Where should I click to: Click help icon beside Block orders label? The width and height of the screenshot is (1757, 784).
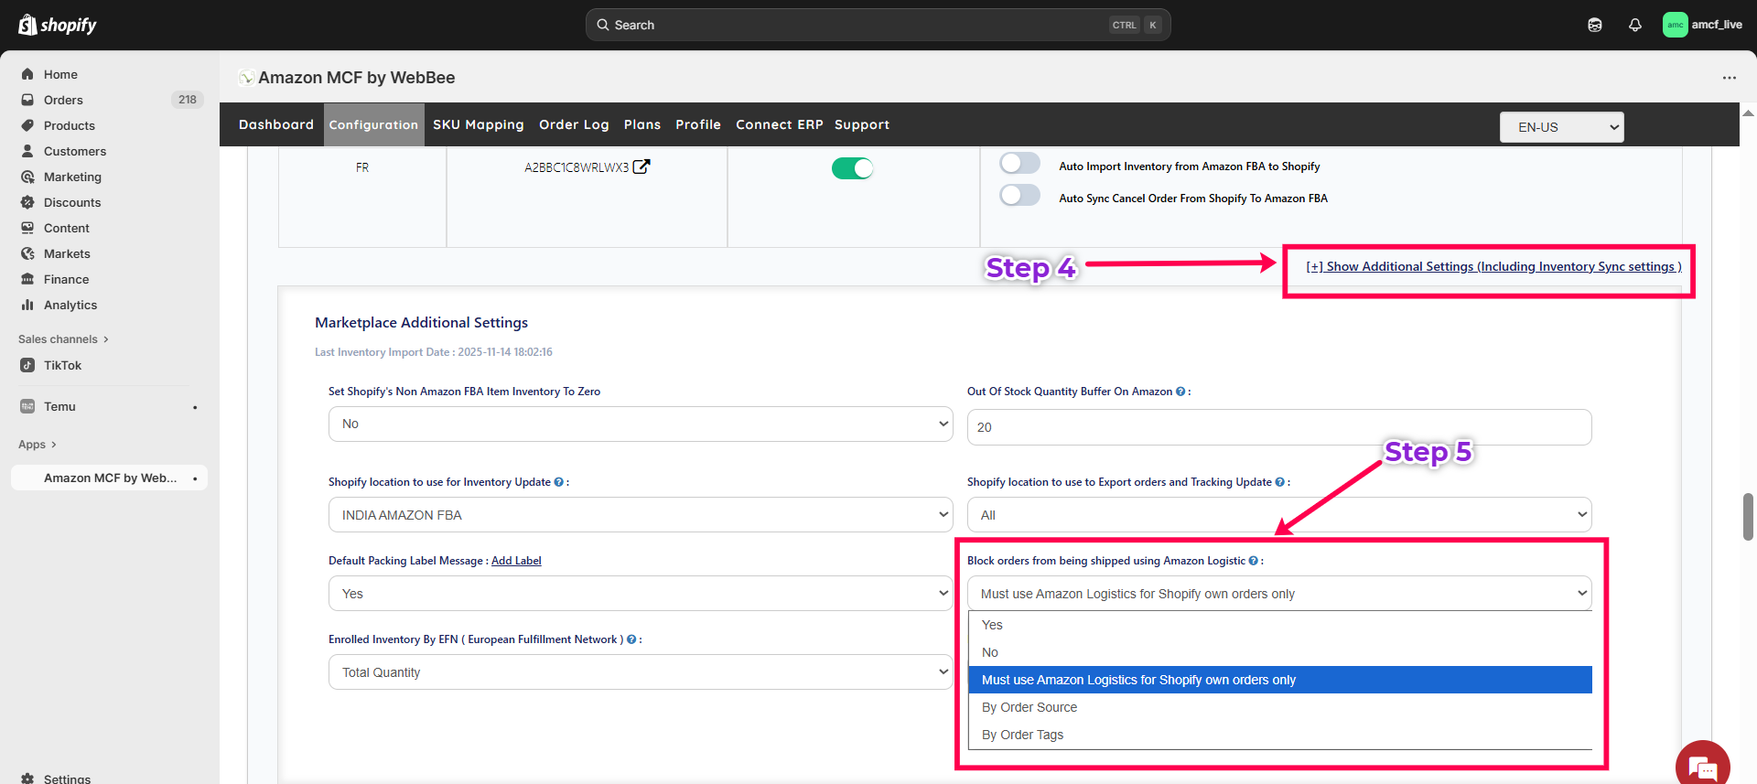coord(1254,561)
